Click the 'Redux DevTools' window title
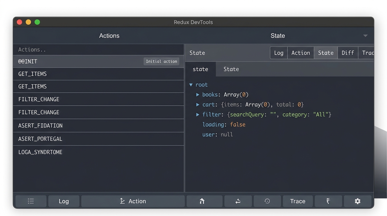This screenshot has width=387, height=216. tap(193, 22)
